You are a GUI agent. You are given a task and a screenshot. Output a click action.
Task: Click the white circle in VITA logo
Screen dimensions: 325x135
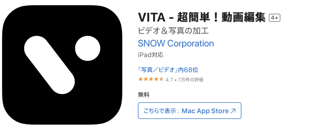(x=88, y=49)
